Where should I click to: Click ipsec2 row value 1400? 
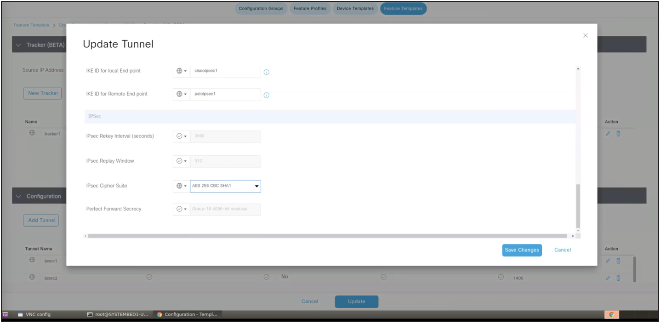point(518,278)
